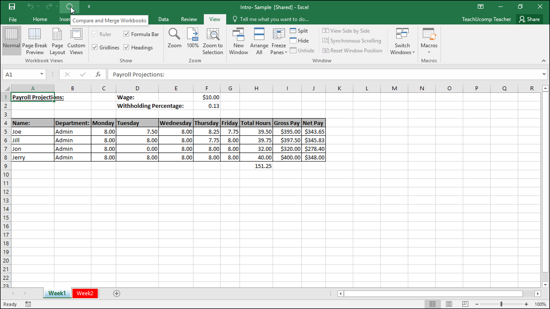Click the Arrange All icon
550x309 pixels.
259,41
